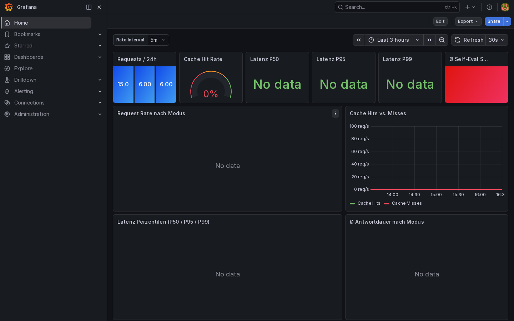Image resolution: width=514 pixels, height=321 pixels.
Task: Click the Grafana logo icon
Action: click(x=9, y=7)
